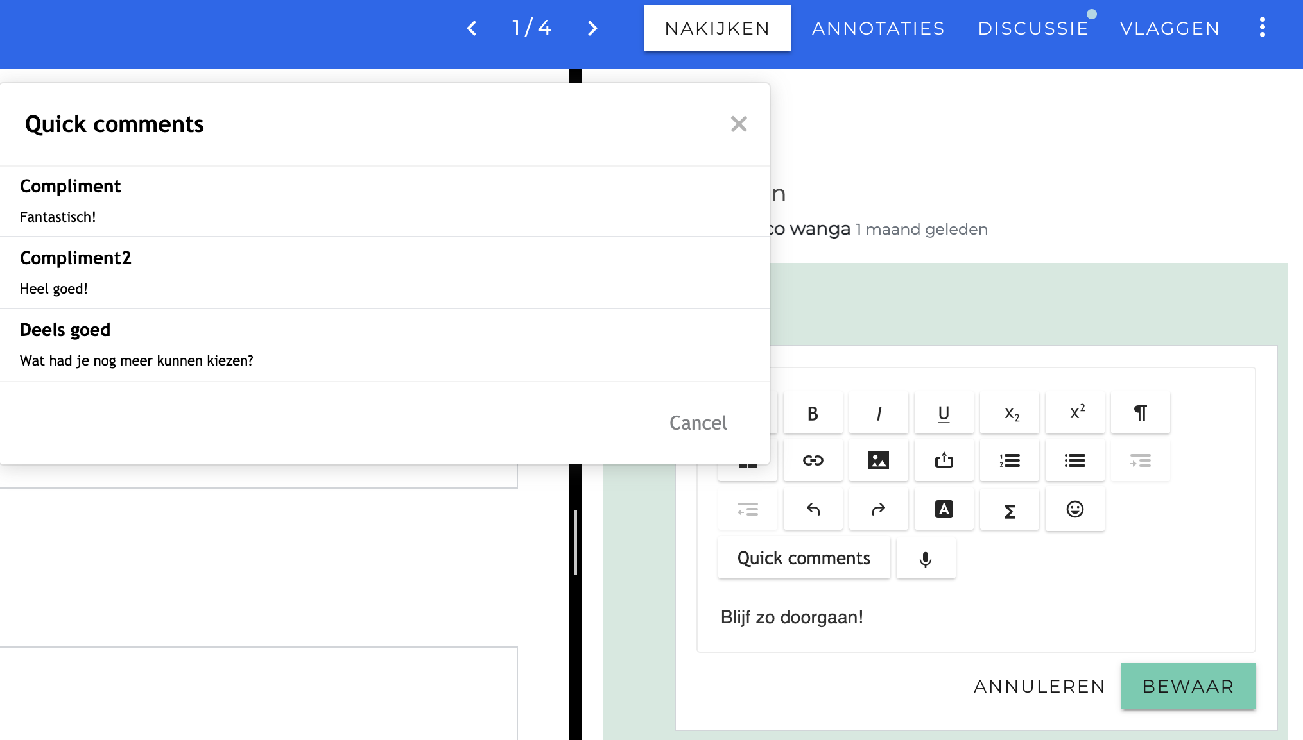The width and height of the screenshot is (1303, 740).
Task: Insert an image into the comment
Action: pos(878,460)
